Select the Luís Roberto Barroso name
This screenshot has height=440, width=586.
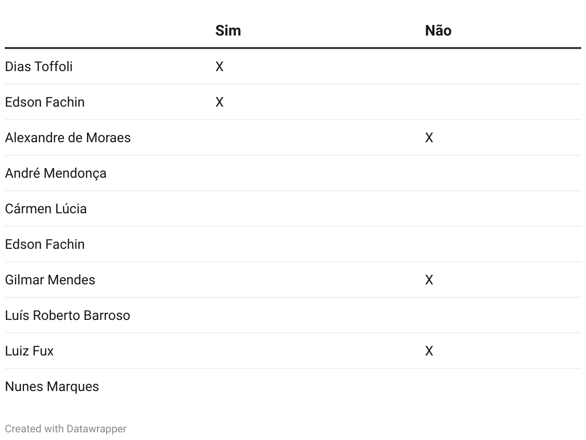(68, 315)
